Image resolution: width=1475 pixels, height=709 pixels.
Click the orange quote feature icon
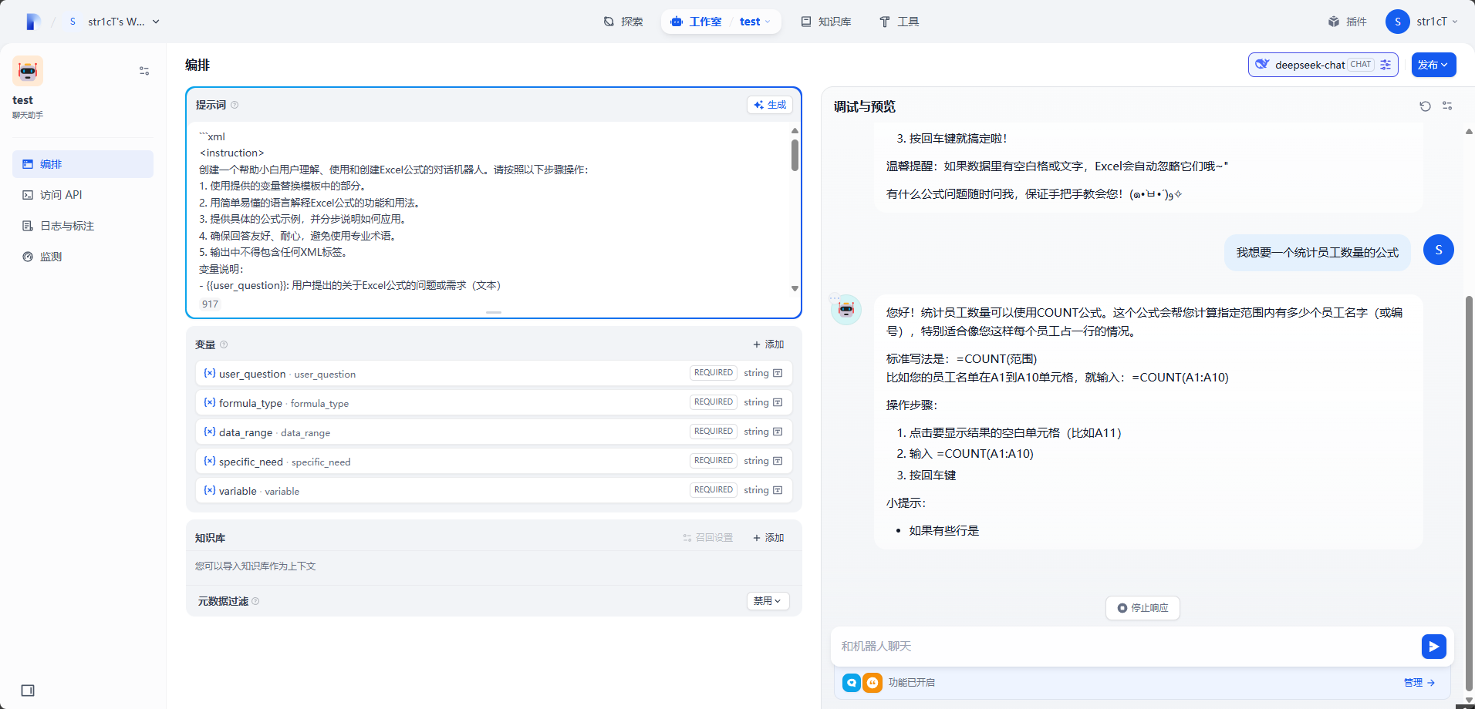(873, 683)
